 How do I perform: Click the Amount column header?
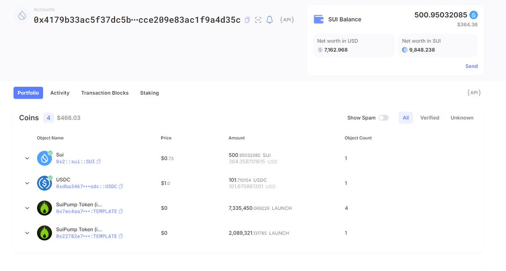(237, 138)
